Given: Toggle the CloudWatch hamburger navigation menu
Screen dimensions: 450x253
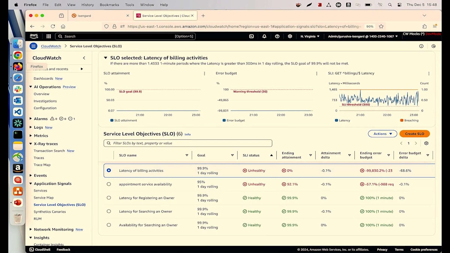Looking at the screenshot, I should point(33,46).
